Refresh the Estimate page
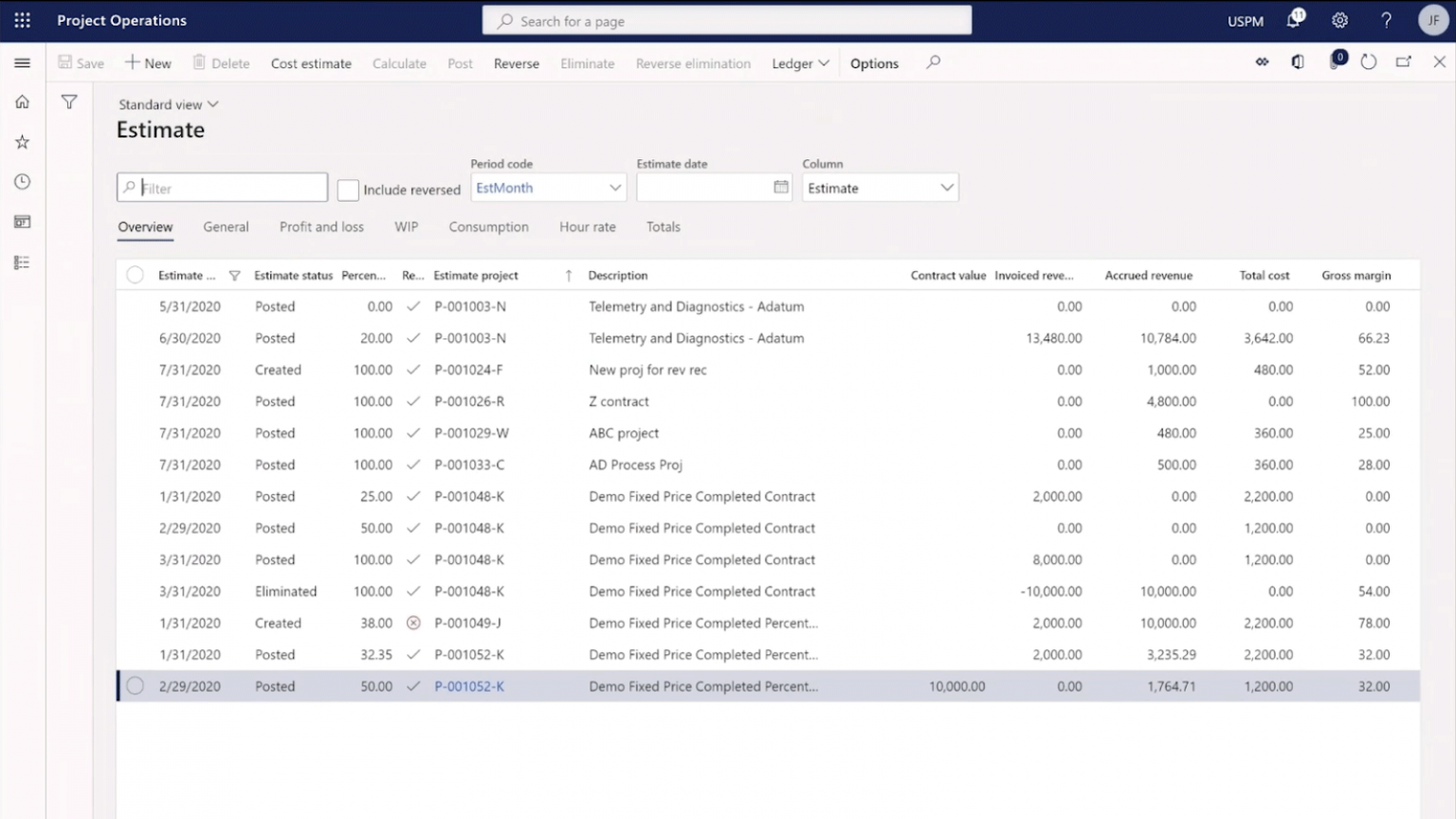 click(1368, 62)
